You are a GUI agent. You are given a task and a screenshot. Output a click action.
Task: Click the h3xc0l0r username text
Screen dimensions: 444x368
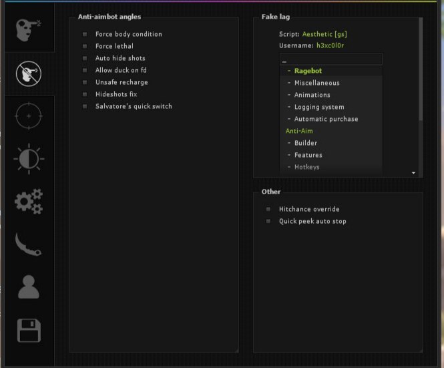click(330, 45)
